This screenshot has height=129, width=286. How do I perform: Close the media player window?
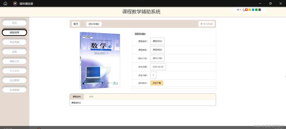click(x=281, y=3)
